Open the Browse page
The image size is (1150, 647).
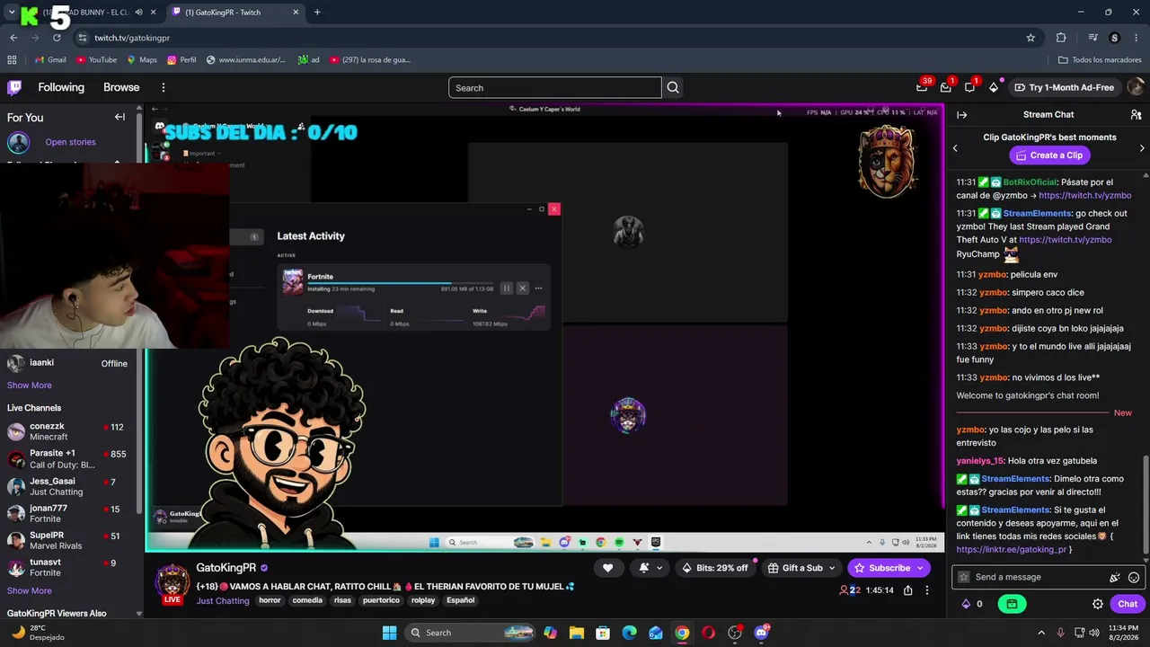coord(121,87)
